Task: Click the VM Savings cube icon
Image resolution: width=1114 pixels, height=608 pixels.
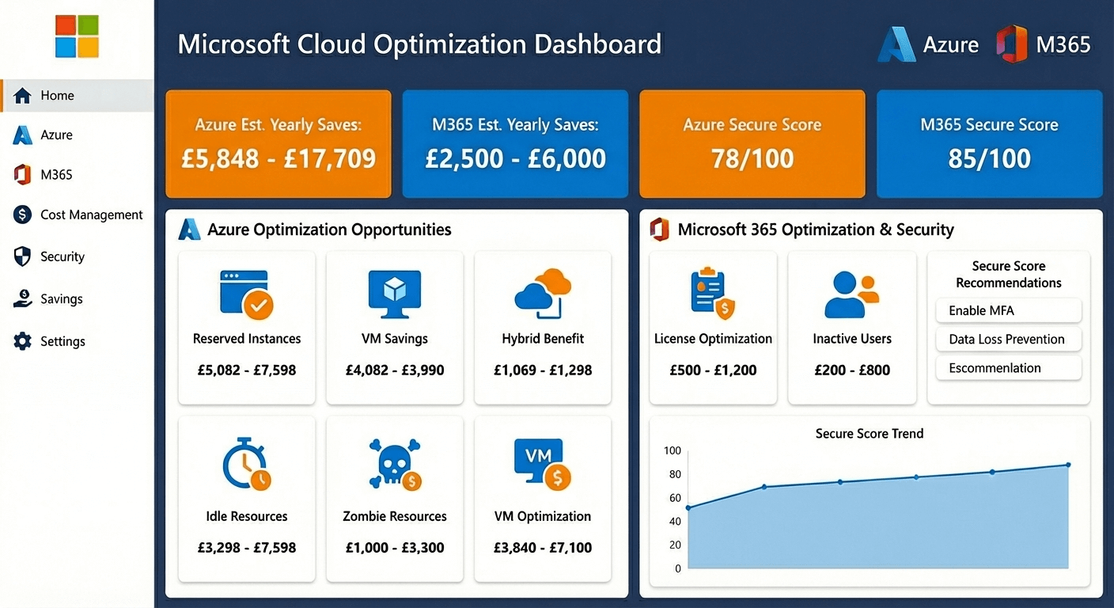Action: click(x=394, y=294)
